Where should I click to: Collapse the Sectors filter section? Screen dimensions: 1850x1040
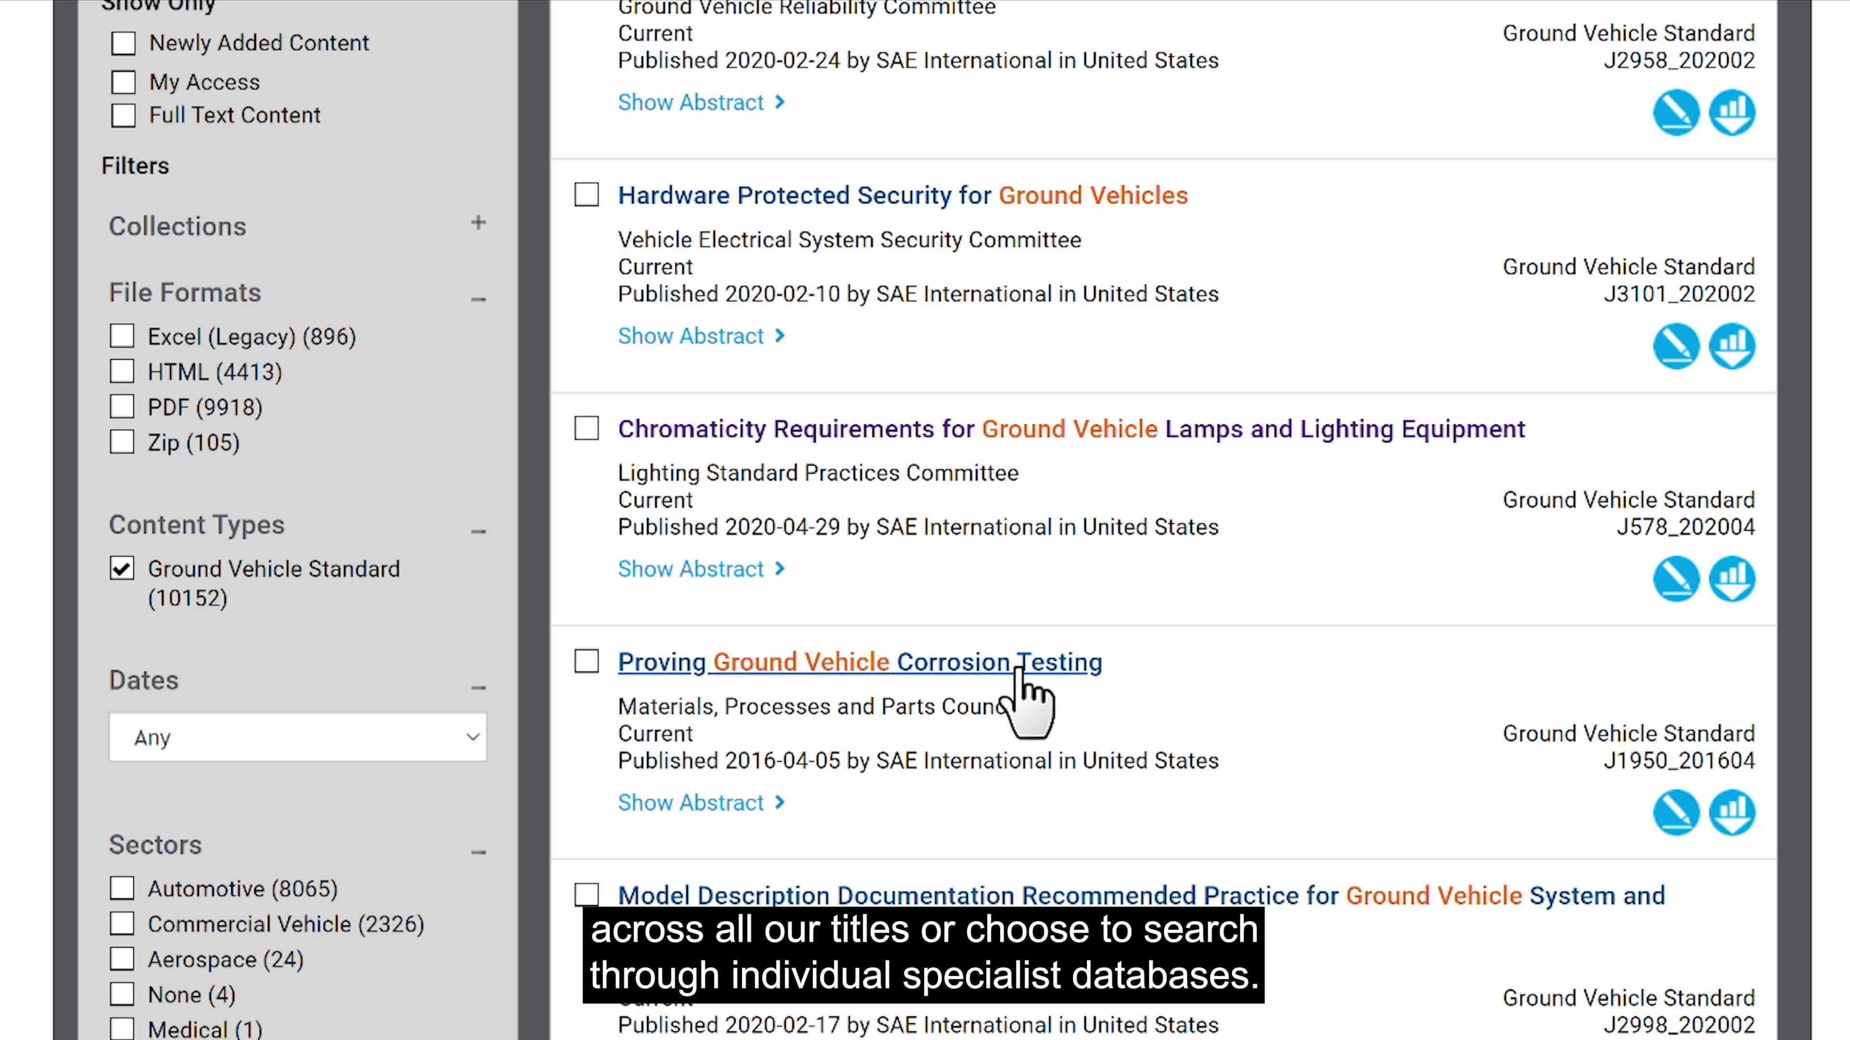pyautogui.click(x=478, y=852)
